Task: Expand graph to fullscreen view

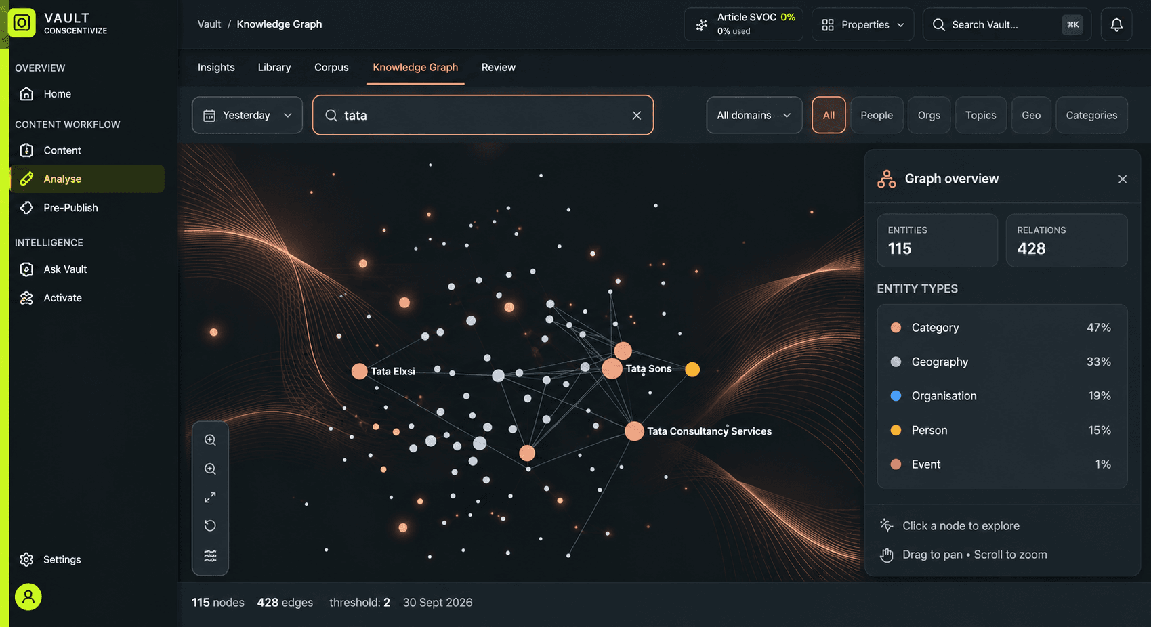Action: tap(210, 498)
